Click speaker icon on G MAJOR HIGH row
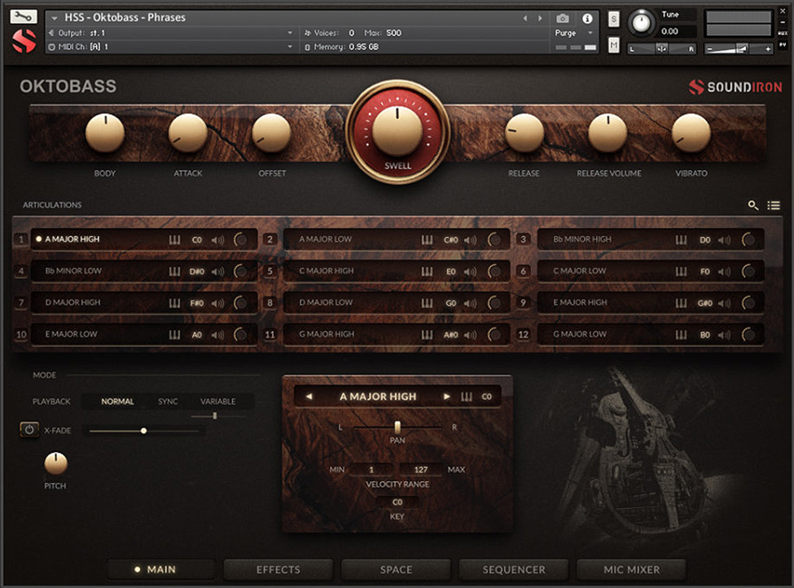The width and height of the screenshot is (794, 588). tap(471, 335)
